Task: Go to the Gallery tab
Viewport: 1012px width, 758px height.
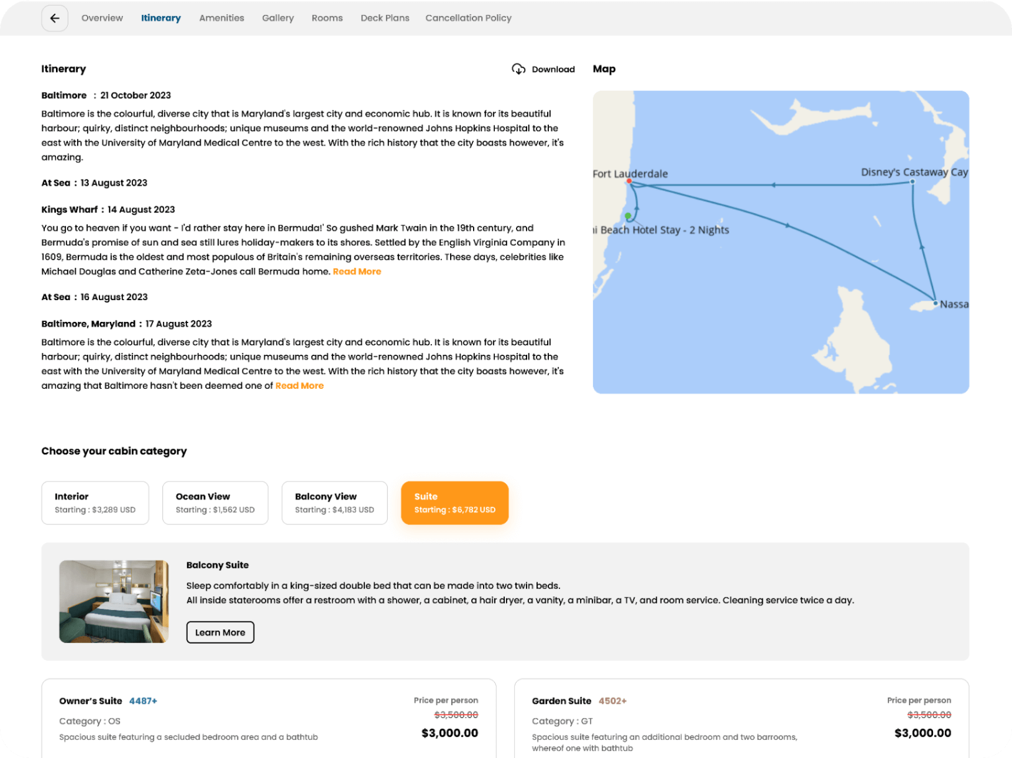Action: pyautogui.click(x=278, y=18)
